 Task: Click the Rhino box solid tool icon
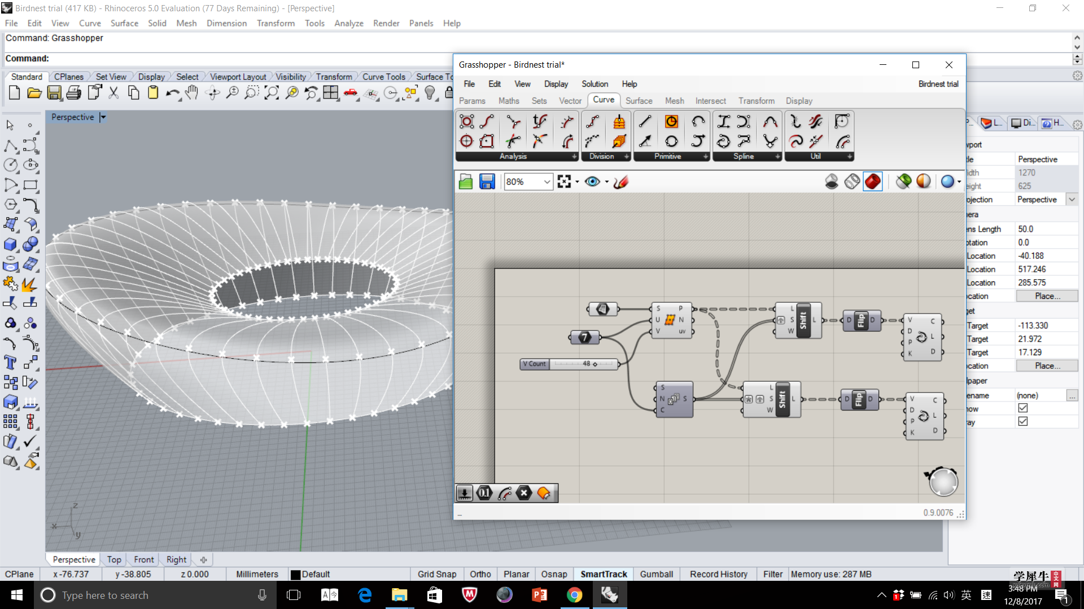point(10,244)
